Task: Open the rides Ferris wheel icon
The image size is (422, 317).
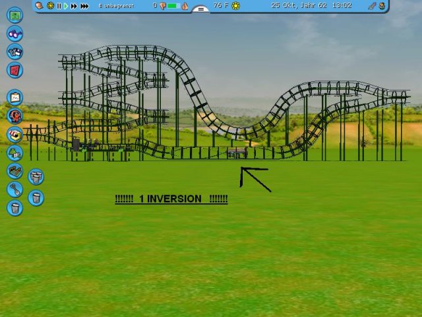Action: [15, 116]
